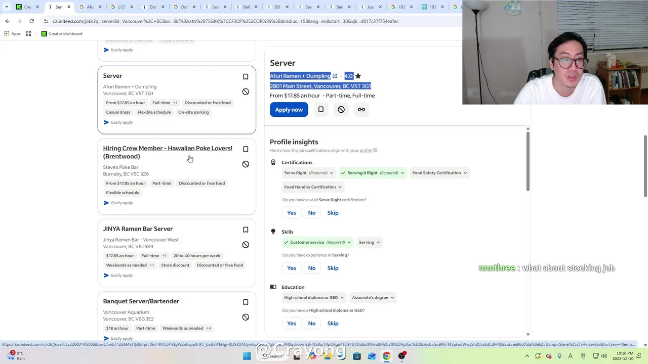Open the tab groups icon in bookmarks bar
The image size is (648, 364).
point(29,34)
